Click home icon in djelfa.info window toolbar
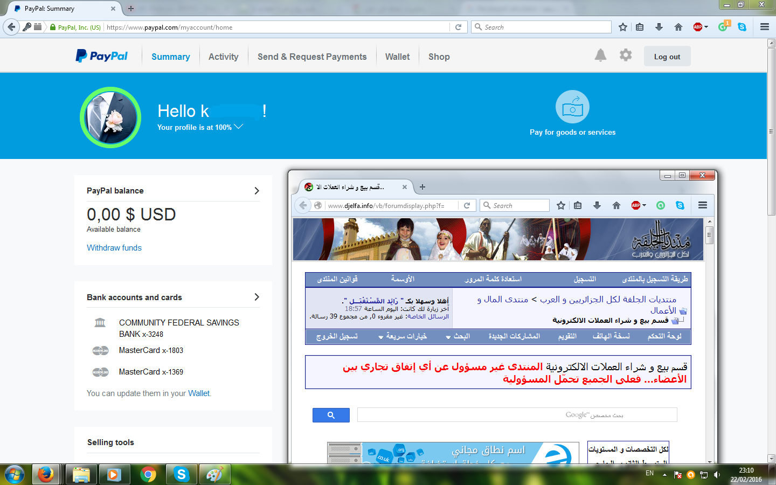 point(616,205)
